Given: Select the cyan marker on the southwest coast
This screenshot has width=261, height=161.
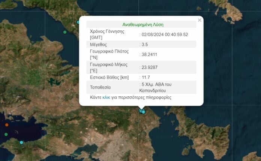Looking at the screenshot, I should [x=21, y=143].
